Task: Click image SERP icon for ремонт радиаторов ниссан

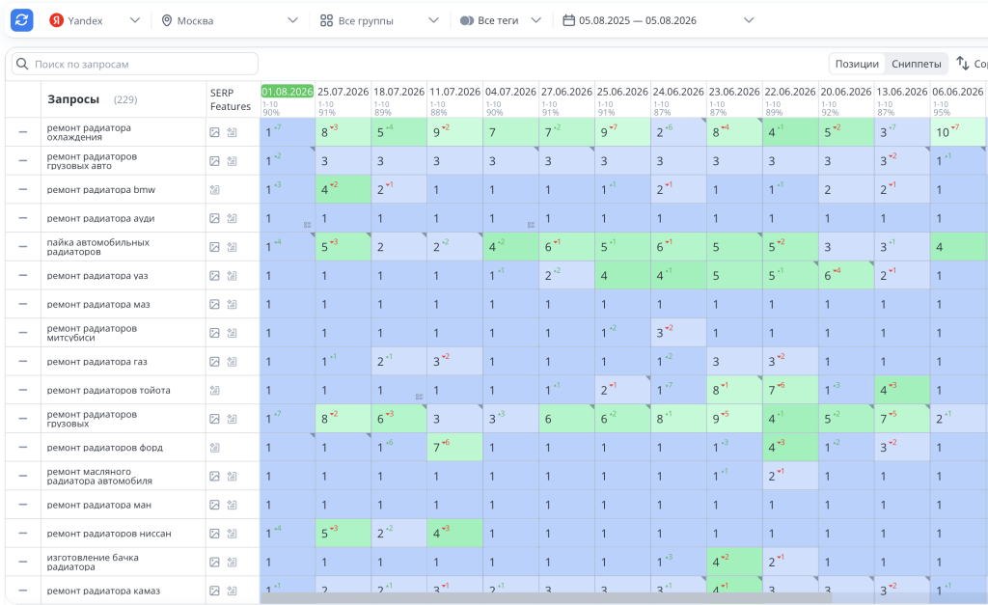Action: click(x=215, y=534)
